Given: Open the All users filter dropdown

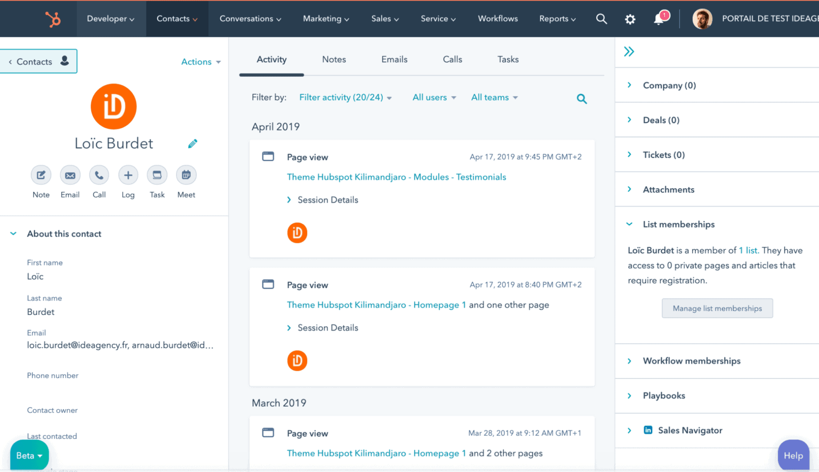Looking at the screenshot, I should point(434,97).
